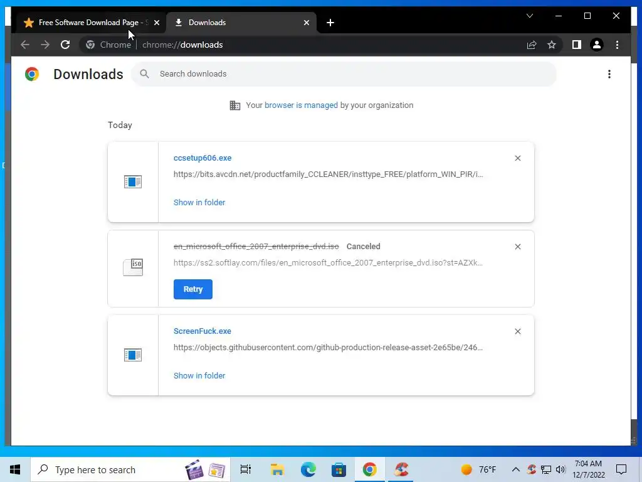Viewport: 642px width, 482px height.
Task: Open the volume control in tray
Action: tap(560, 469)
